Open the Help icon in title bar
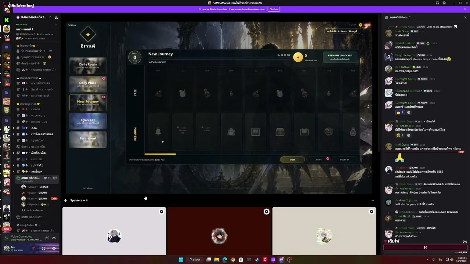This screenshot has width=470, height=264. (444, 3)
